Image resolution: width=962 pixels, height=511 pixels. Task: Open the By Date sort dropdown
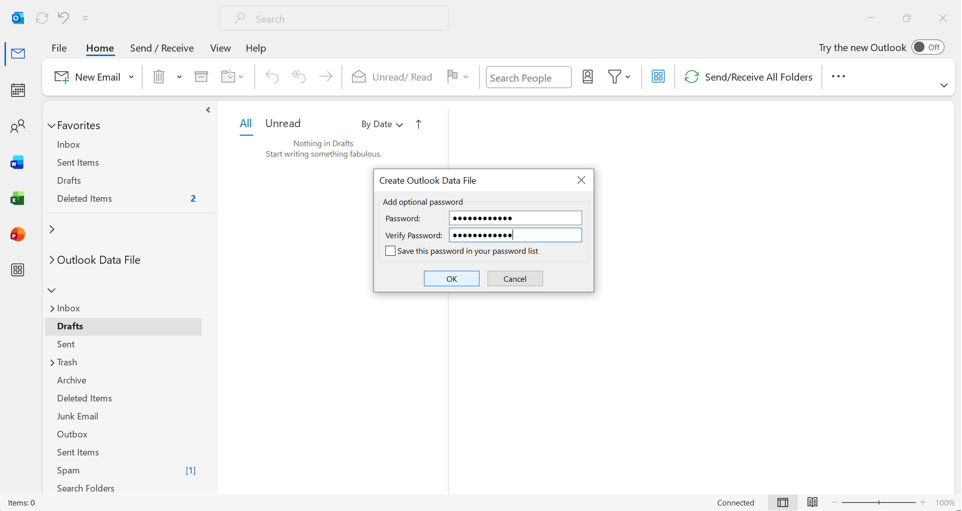(382, 124)
